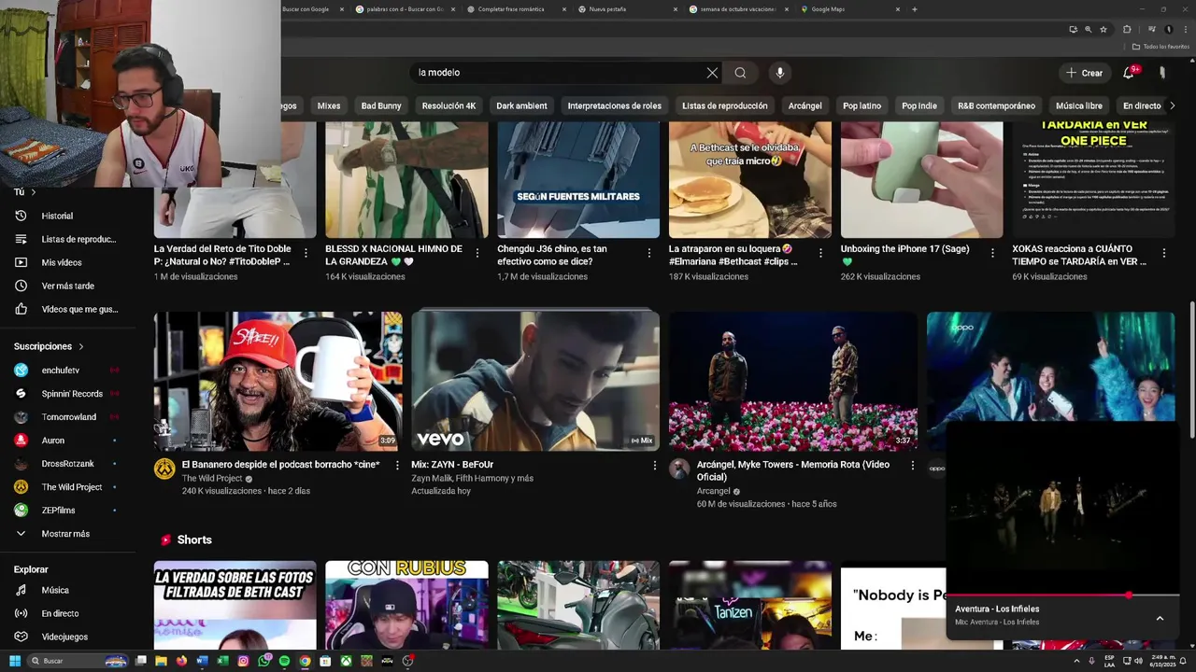Open Spotify from the taskbar

click(284, 661)
